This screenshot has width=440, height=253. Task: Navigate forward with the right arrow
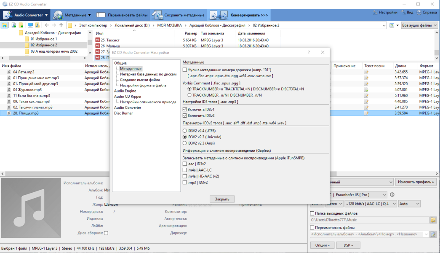(x=54, y=25)
